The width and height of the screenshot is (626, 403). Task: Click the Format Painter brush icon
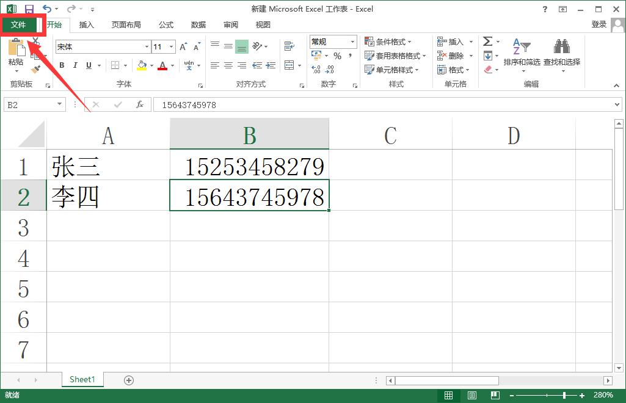(x=35, y=68)
